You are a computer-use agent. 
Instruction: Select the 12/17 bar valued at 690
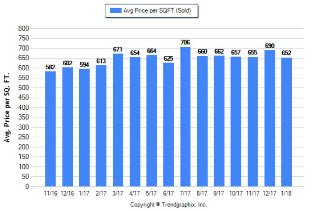[270, 118]
